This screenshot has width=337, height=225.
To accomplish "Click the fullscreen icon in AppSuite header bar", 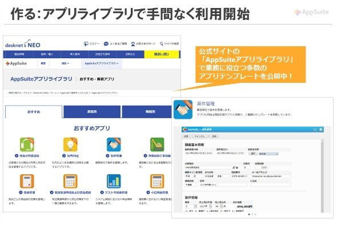I will [x=315, y=130].
